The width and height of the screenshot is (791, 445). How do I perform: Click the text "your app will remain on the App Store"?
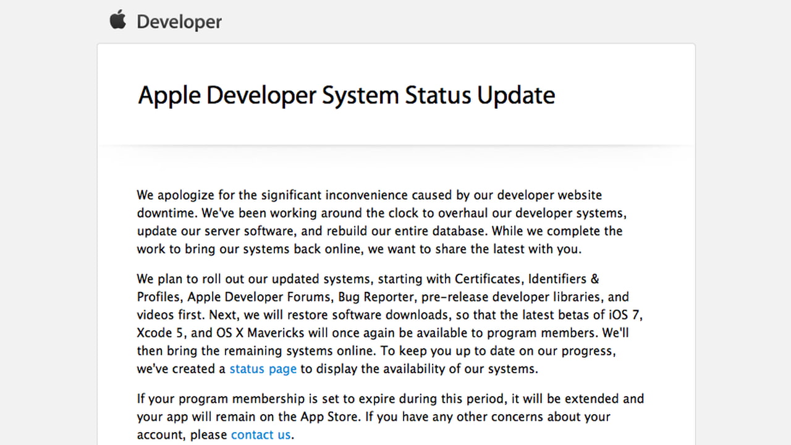pos(248,417)
